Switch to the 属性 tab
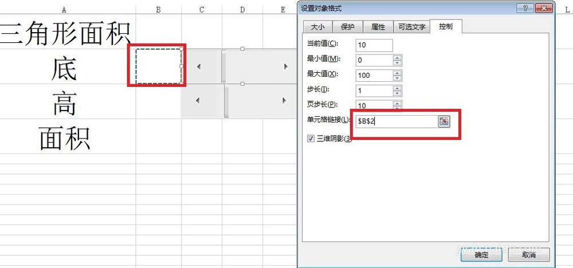The image size is (573, 268). coord(378,27)
